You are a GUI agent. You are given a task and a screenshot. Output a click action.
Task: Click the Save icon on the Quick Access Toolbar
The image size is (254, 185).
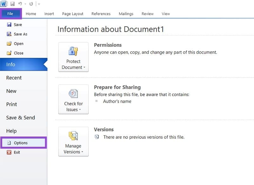point(12,4)
